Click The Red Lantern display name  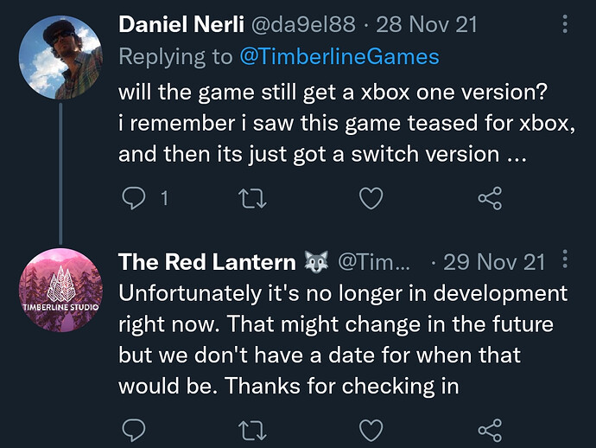[x=207, y=262]
